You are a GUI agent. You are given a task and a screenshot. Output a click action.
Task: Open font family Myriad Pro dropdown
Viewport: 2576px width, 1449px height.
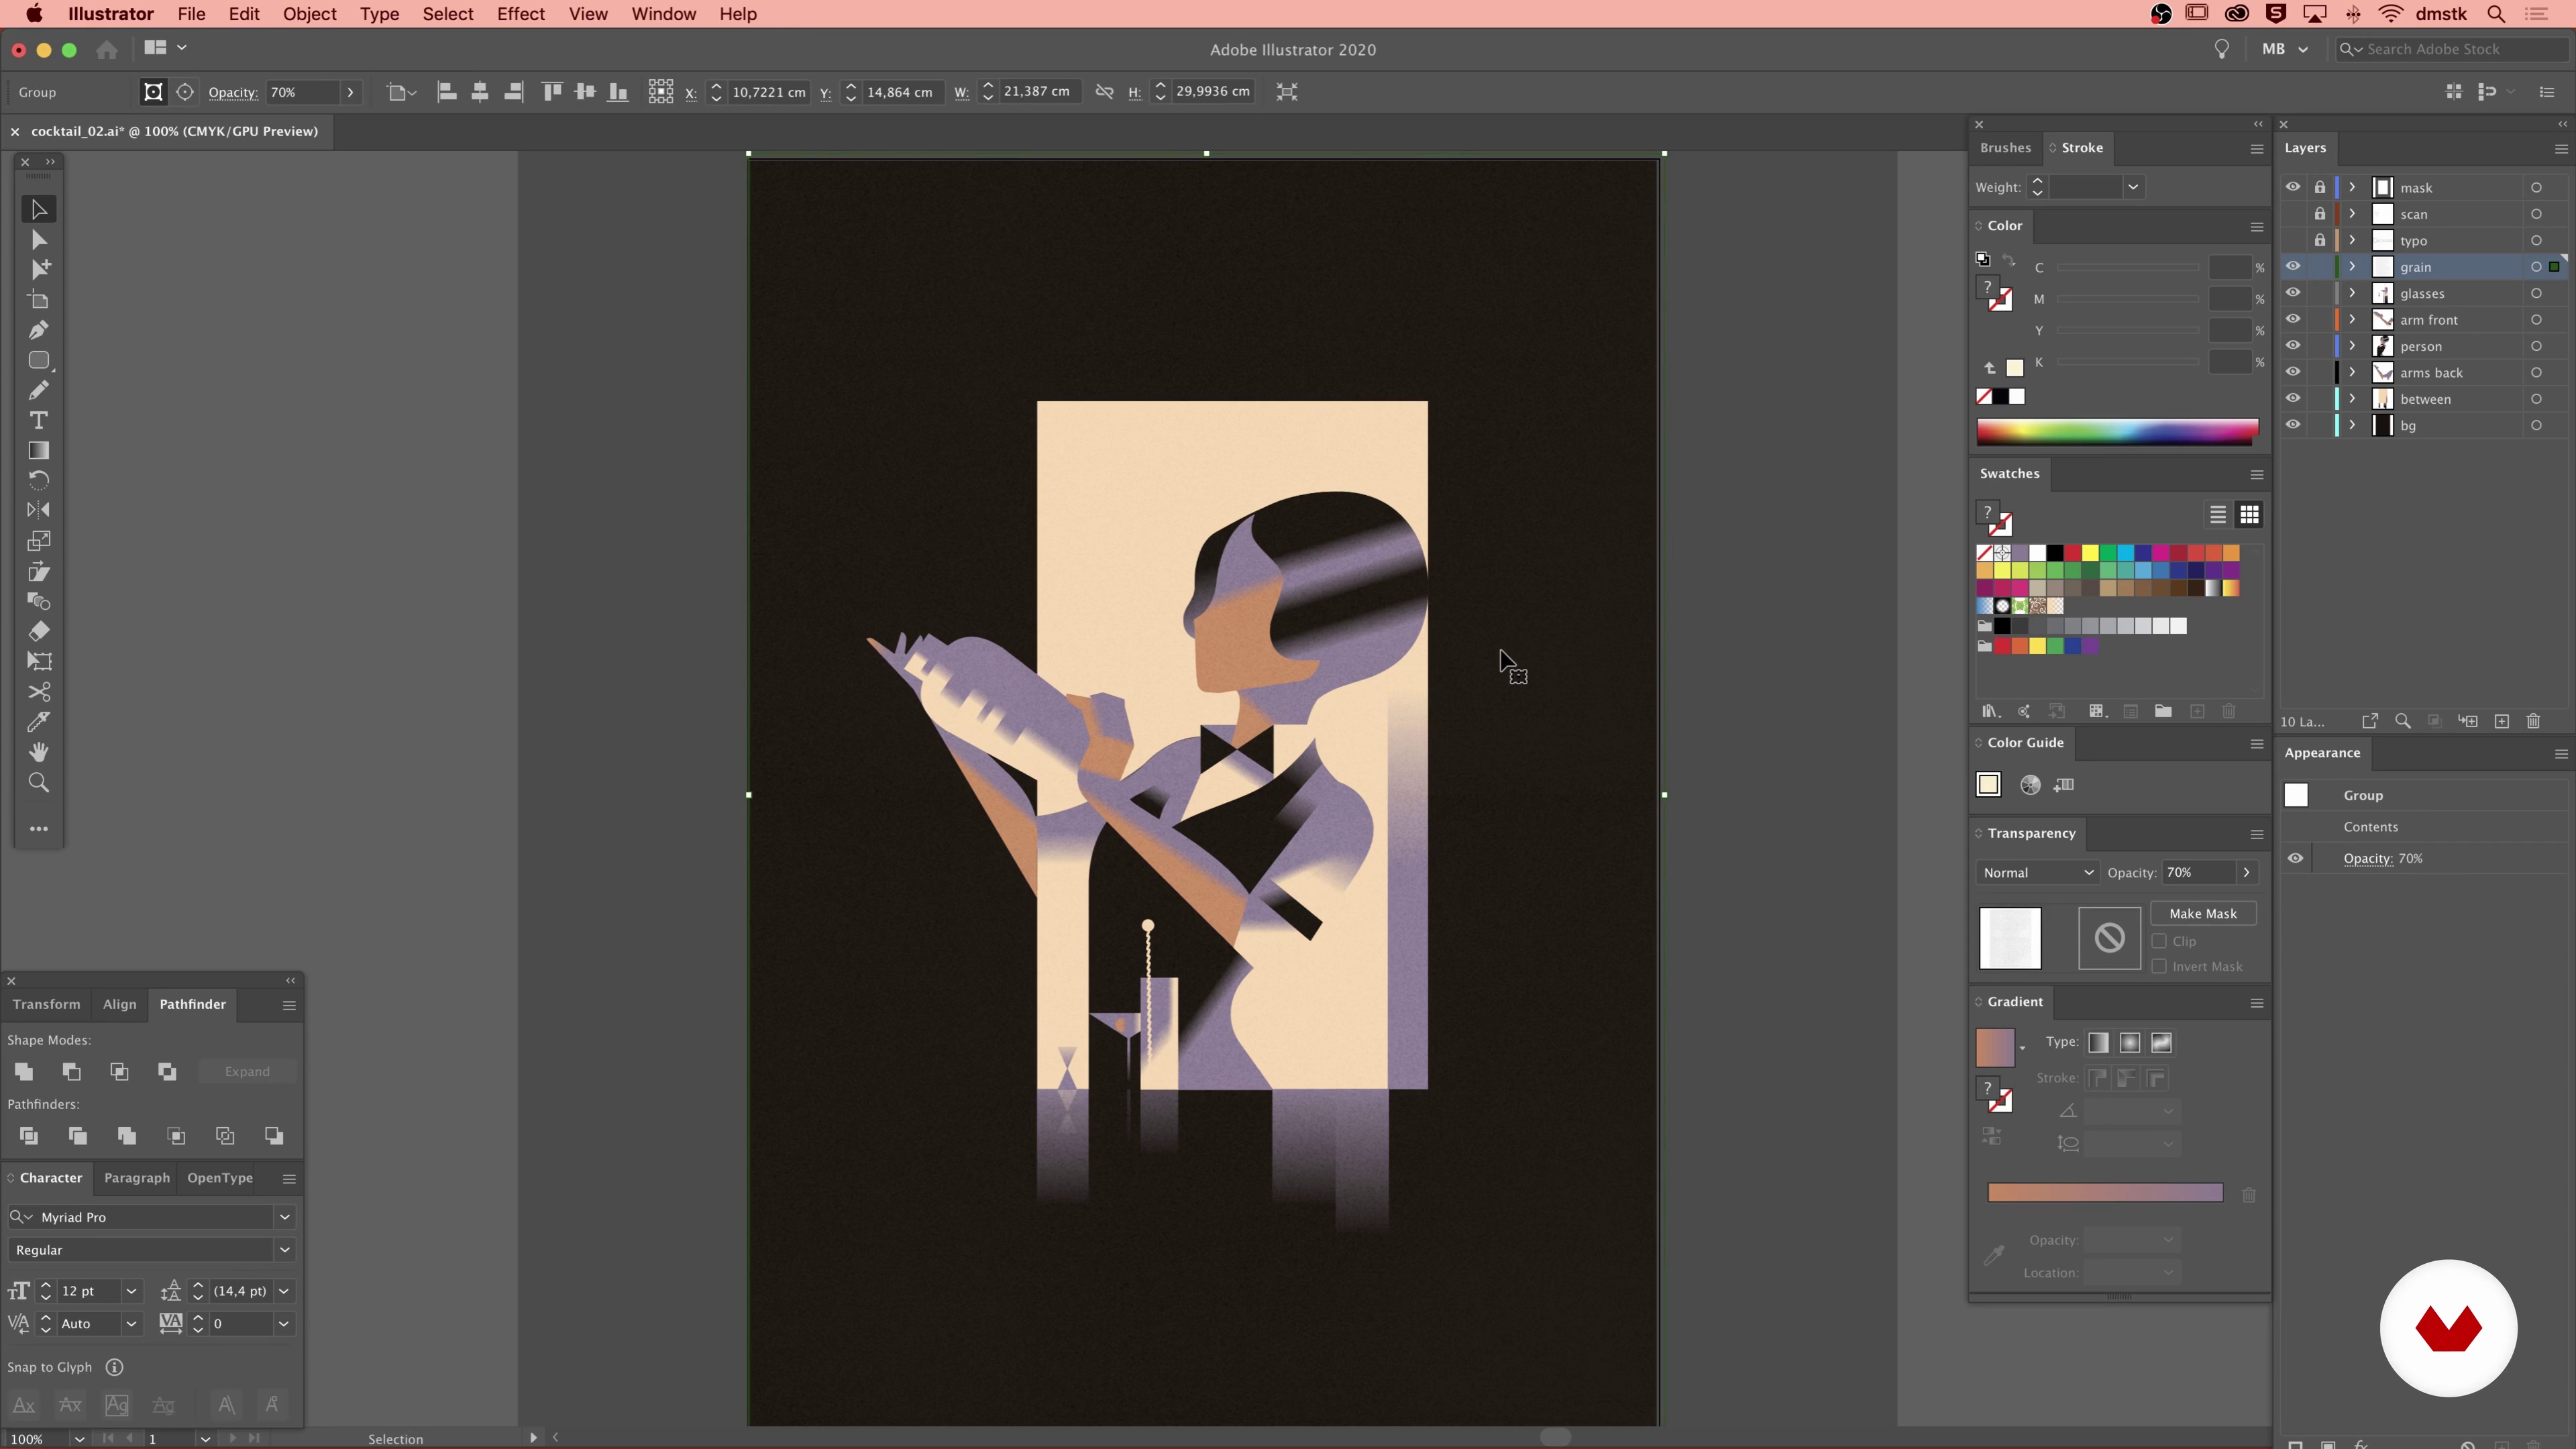[x=284, y=1217]
